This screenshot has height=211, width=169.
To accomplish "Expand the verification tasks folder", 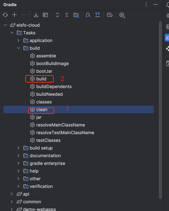I will [18, 187].
